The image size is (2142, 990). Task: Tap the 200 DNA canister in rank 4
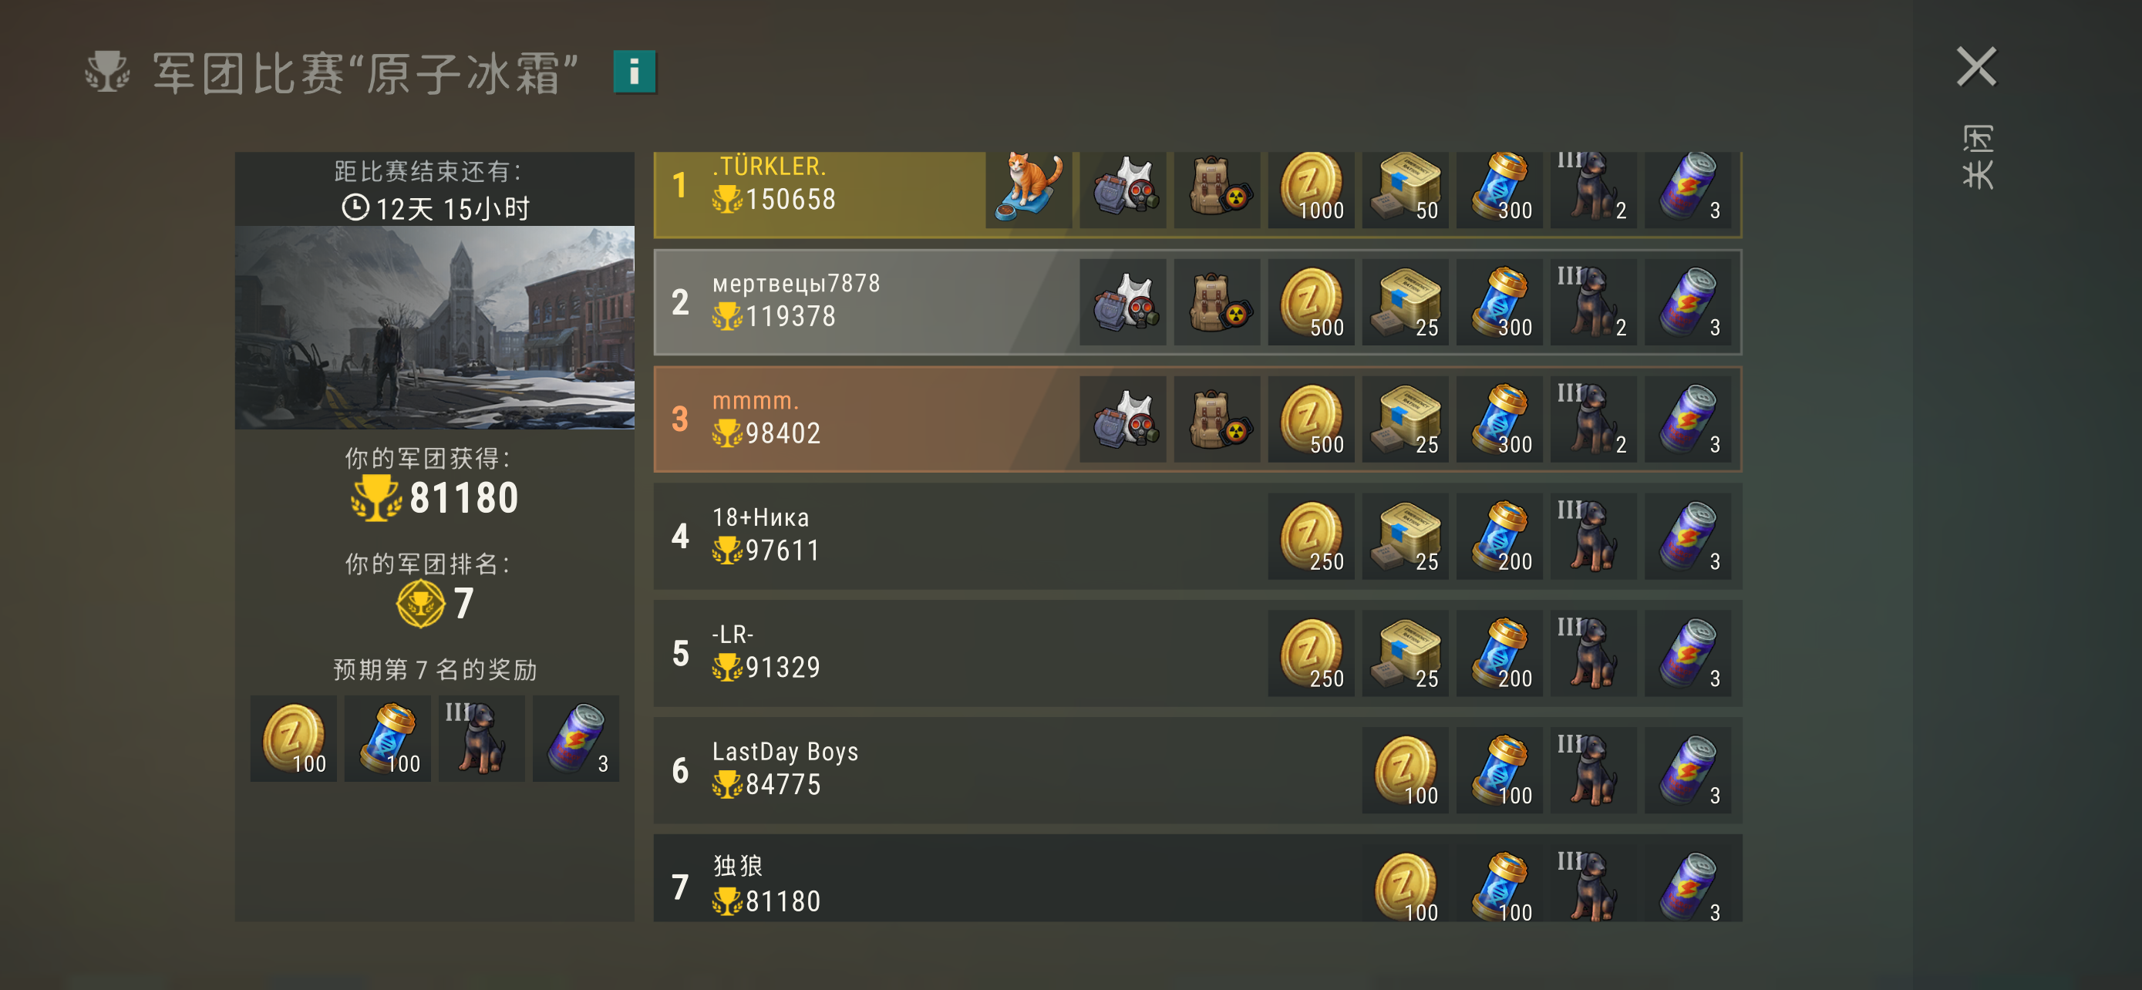click(1499, 537)
